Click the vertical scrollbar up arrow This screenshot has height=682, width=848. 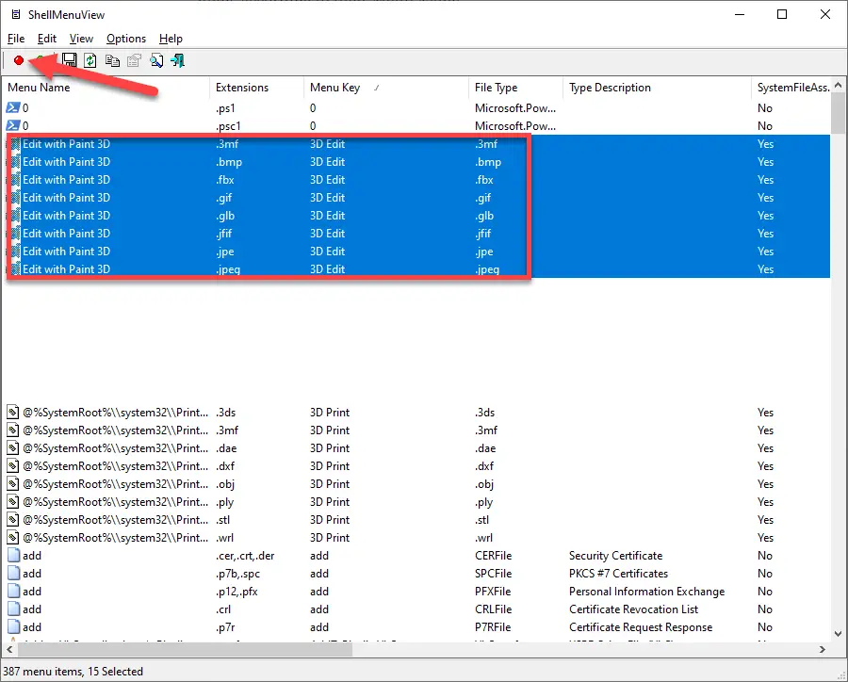(x=838, y=85)
